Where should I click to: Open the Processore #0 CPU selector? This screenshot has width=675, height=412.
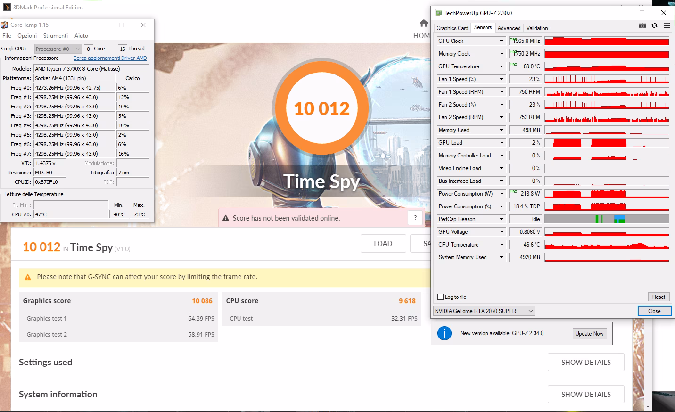(x=58, y=49)
